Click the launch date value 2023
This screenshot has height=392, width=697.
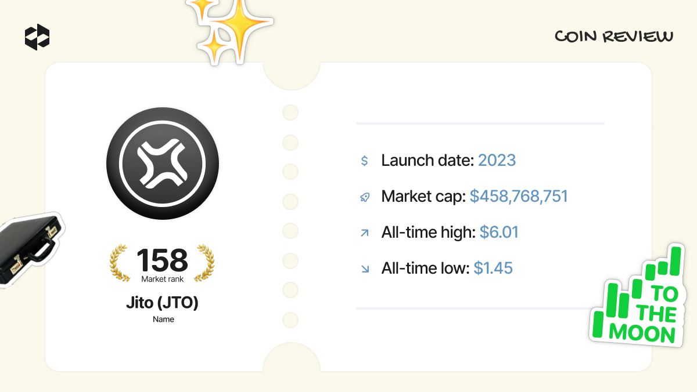pos(497,161)
